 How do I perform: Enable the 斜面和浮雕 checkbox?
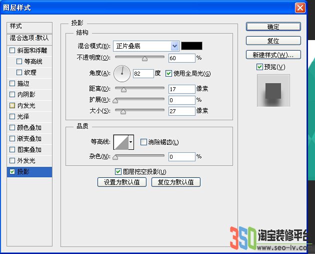tap(12, 50)
